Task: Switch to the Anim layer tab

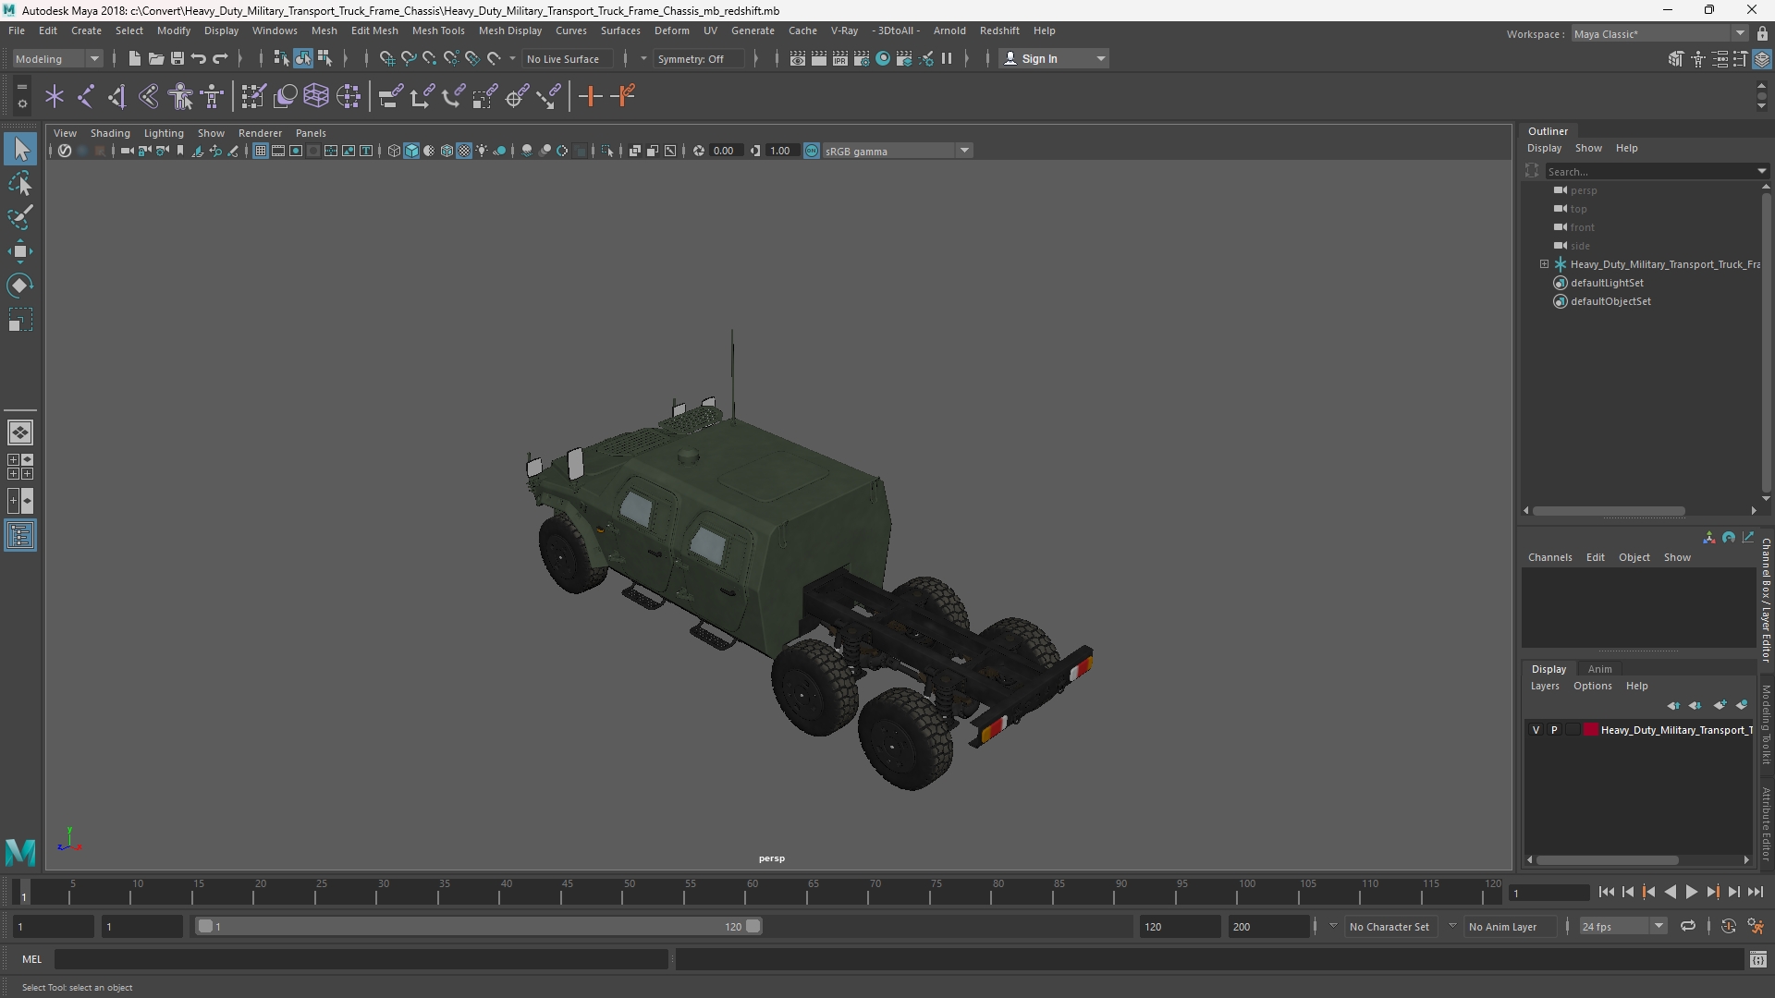Action: pos(1599,669)
